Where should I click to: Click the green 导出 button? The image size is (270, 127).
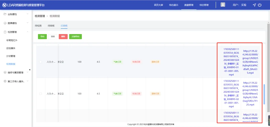[42, 37]
